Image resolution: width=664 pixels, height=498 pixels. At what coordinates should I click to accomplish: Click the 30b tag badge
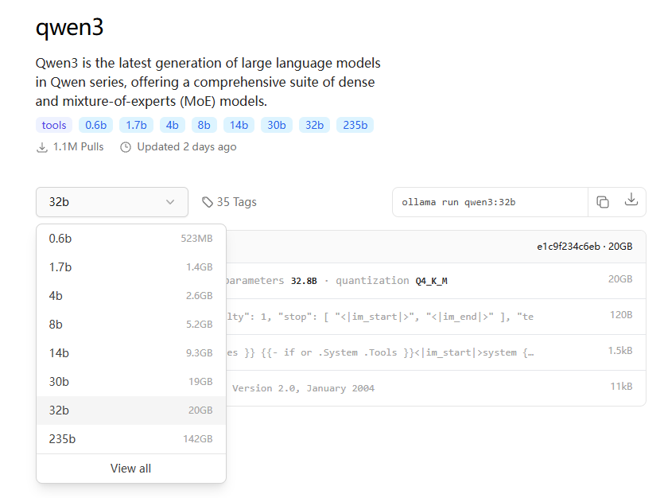(x=277, y=126)
